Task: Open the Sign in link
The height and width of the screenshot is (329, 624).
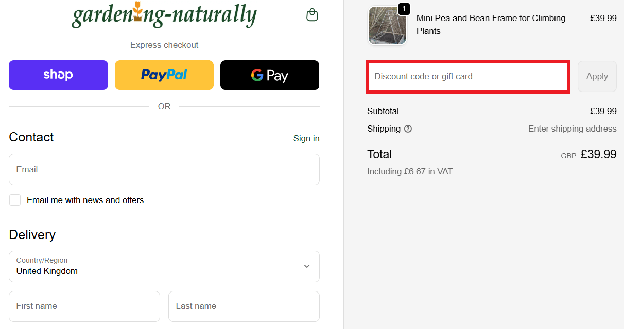Action: pyautogui.click(x=306, y=138)
